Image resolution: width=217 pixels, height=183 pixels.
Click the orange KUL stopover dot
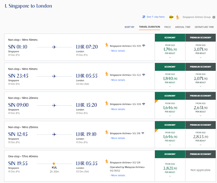pyautogui.click(x=54, y=163)
